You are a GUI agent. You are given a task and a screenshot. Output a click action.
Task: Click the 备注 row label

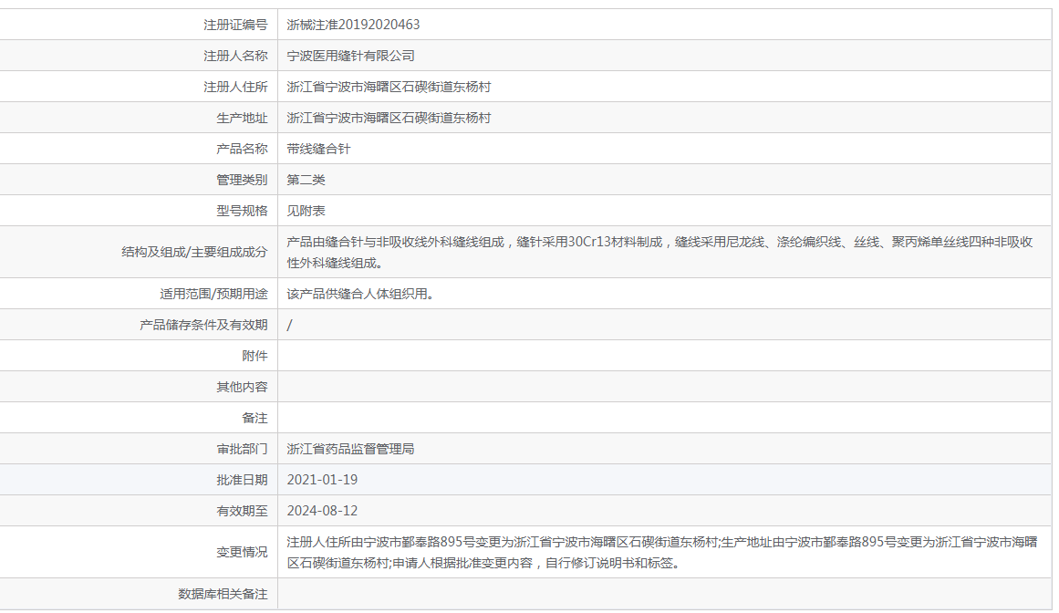tap(254, 418)
